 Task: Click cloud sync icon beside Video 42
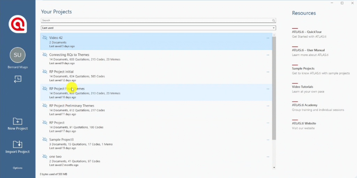[45, 38]
